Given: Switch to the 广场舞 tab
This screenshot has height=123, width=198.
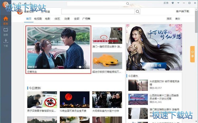Looking at the screenshot, I should tap(86, 19).
